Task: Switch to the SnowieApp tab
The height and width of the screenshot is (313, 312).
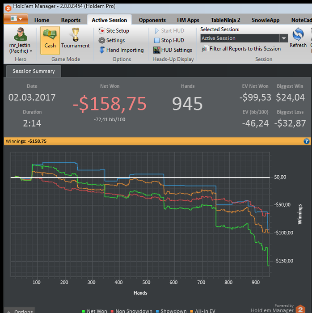Action: (x=266, y=20)
